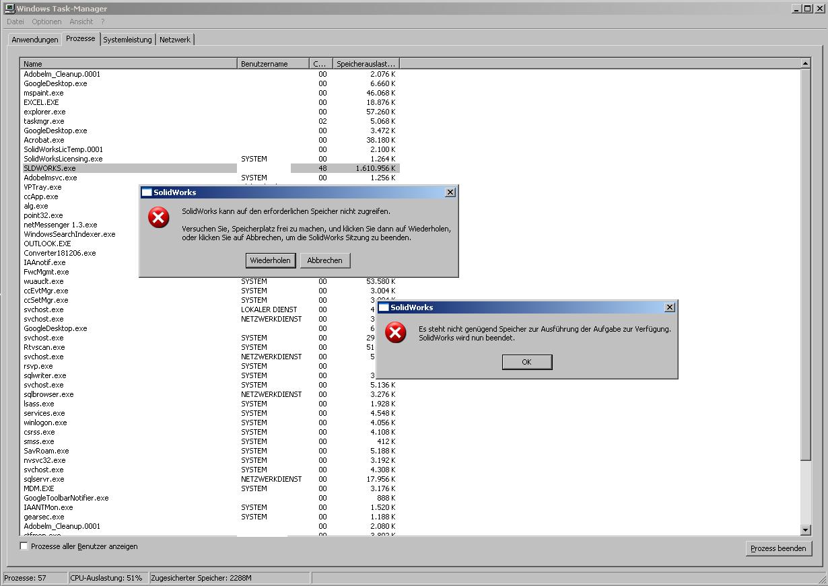Screen dimensions: 828x586
Task: Click SolidWorks icon in Wiederholen dialog title
Action: (x=147, y=192)
